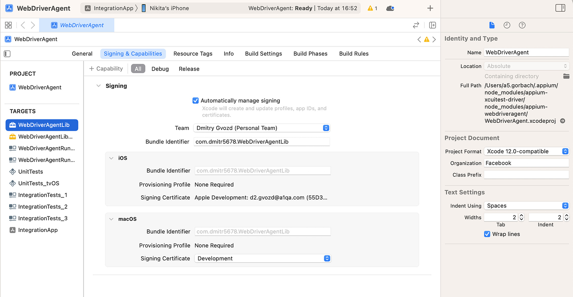573x297 pixels.
Task: Toggle the inspector panel button top right
Action: tap(560, 7)
